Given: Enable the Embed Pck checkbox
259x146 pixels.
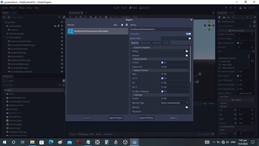Looking at the screenshot, I should [162, 67].
